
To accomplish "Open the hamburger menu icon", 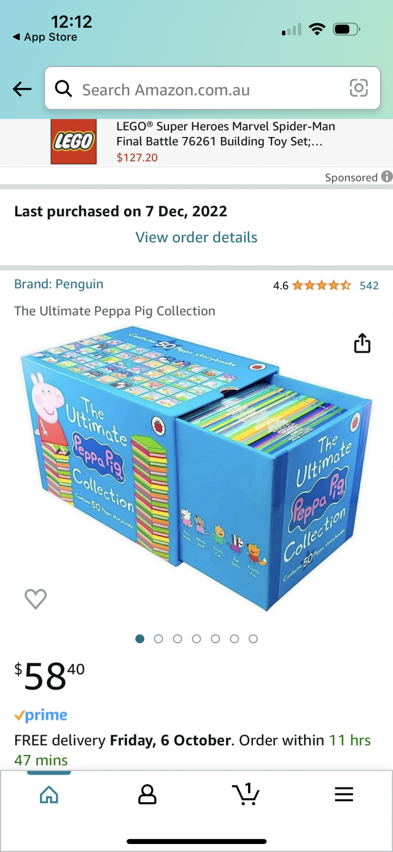I will click(x=344, y=794).
